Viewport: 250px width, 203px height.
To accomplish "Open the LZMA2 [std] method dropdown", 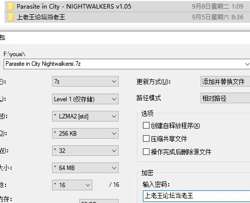I will 85,116.
